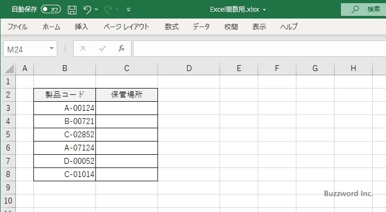Select cell containing B-00721
386x212 pixels.
click(x=65, y=121)
